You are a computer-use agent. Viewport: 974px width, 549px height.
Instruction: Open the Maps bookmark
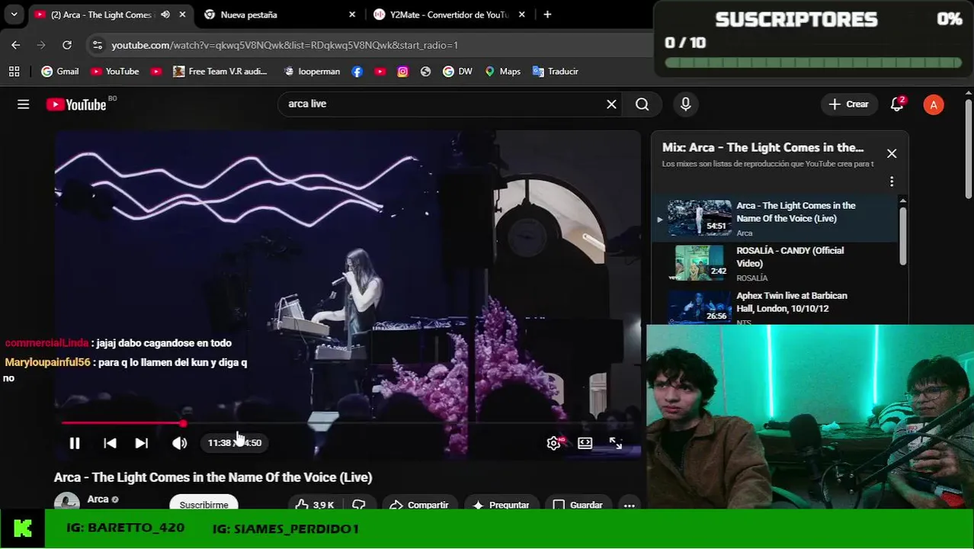(503, 71)
